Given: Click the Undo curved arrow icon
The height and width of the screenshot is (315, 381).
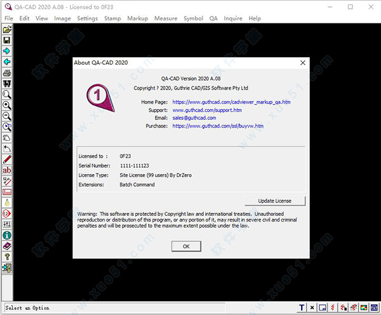Looking at the screenshot, I should pos(7,149).
